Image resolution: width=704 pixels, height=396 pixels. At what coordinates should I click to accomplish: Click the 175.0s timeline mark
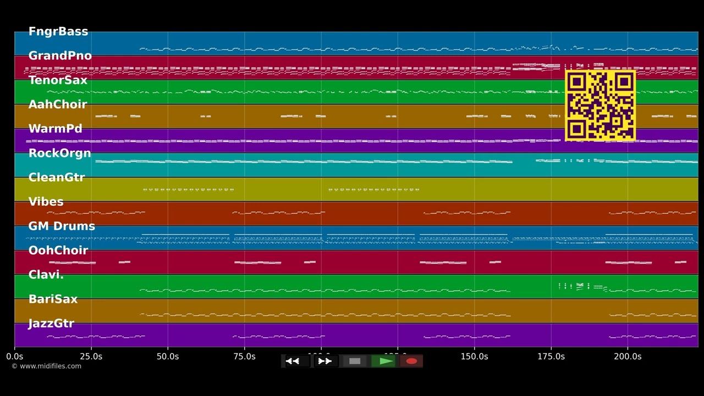click(x=551, y=356)
